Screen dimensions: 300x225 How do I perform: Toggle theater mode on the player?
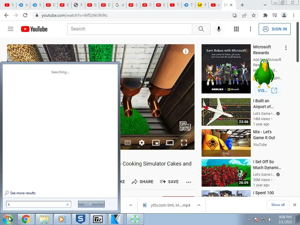pos(170,143)
